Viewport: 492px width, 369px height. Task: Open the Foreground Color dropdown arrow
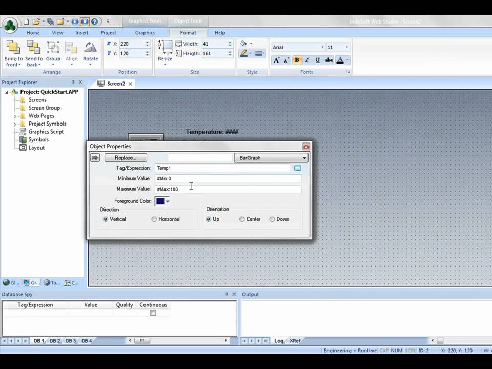[168, 201]
